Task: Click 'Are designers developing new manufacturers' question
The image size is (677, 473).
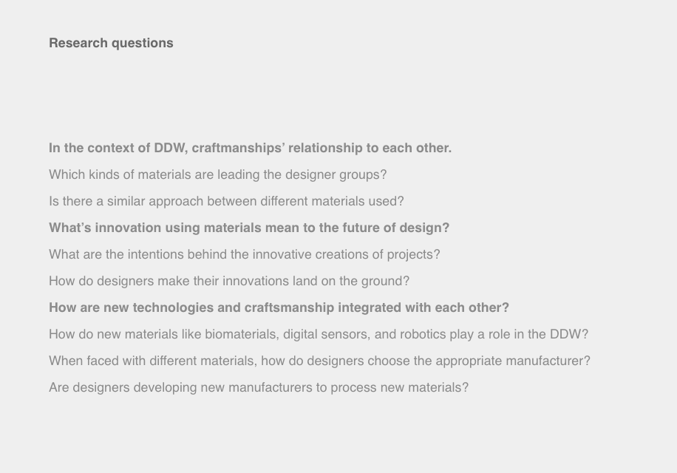Action: 259,387
